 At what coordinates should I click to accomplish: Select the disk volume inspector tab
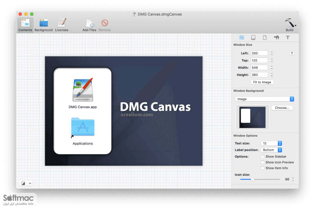tap(253, 37)
